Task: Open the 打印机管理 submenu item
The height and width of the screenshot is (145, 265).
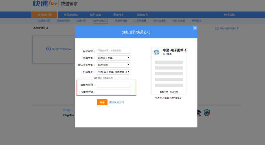Action: coord(140,21)
